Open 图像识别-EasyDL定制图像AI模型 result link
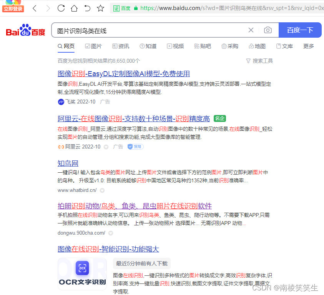 [124, 73]
